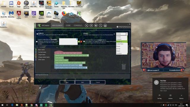190x107 pixels.
Task: Open the Other tasks category
Action: pyautogui.click(x=42, y=60)
